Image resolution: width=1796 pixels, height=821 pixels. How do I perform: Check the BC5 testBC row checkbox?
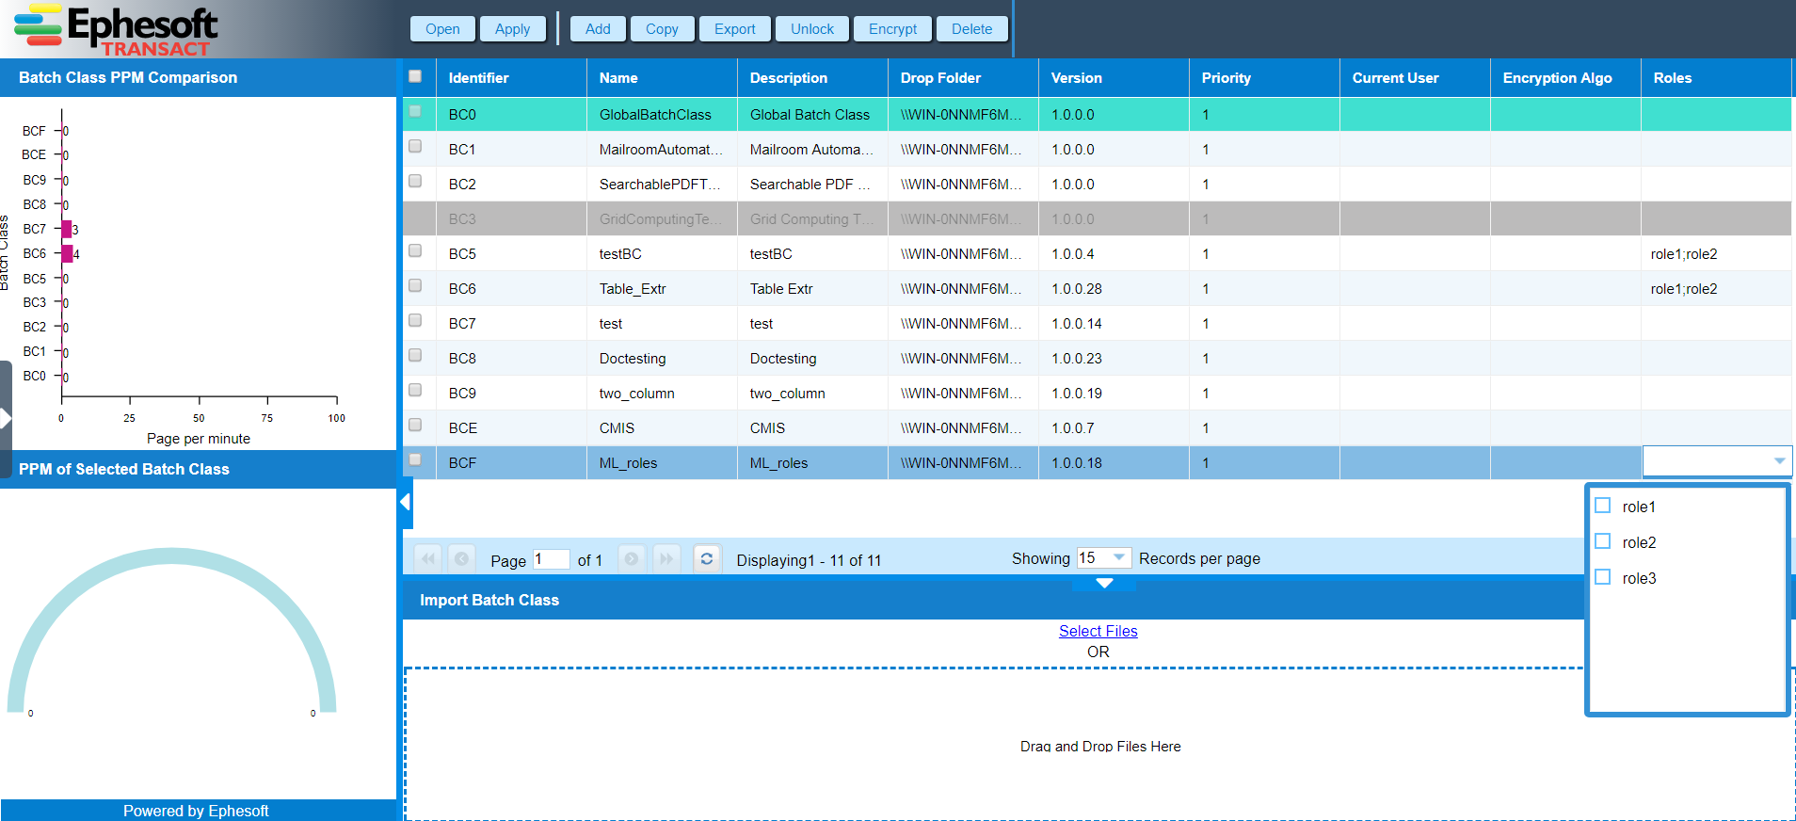click(415, 250)
